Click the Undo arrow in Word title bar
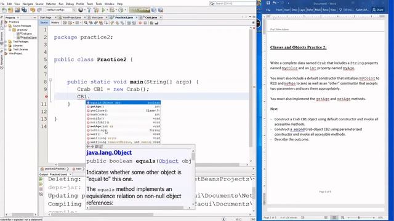 point(275,3)
